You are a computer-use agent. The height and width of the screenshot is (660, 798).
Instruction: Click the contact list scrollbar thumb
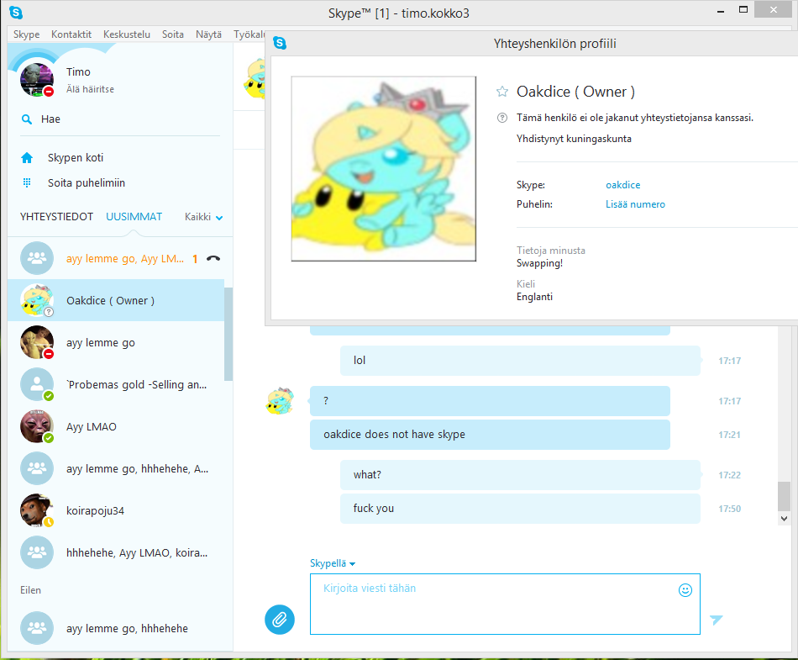228,334
